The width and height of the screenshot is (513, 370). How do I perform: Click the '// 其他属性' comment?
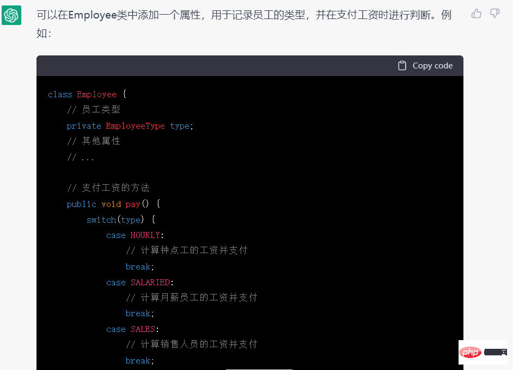click(x=94, y=141)
